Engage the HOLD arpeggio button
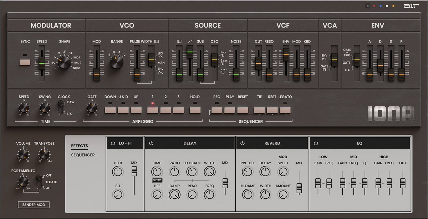428x219 pixels. 195,109
